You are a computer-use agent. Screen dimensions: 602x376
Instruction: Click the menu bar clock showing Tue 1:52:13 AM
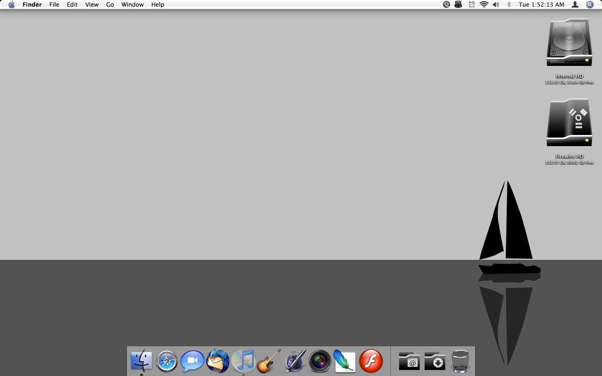[x=541, y=5]
